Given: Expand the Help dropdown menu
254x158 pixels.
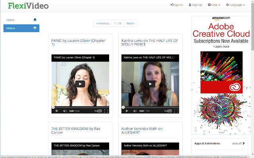Looking at the screenshot, I should (214, 5).
